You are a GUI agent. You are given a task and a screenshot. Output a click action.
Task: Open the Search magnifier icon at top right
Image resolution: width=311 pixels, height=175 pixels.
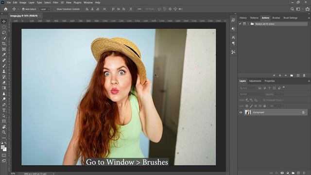pos(292,9)
